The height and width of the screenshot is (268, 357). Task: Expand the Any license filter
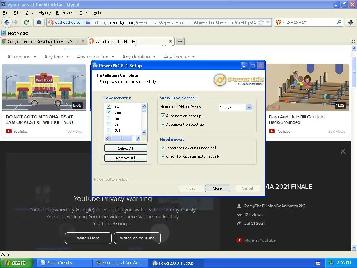pos(180,57)
